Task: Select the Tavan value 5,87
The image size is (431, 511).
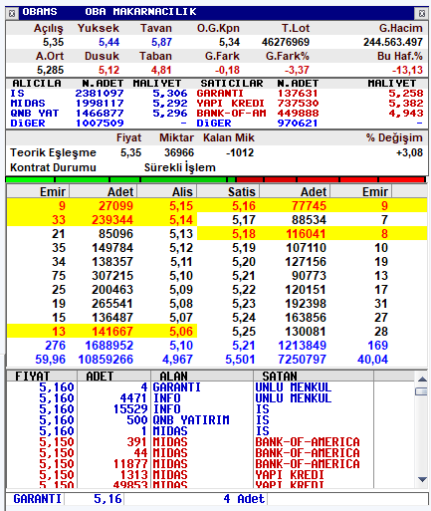Action: [161, 42]
